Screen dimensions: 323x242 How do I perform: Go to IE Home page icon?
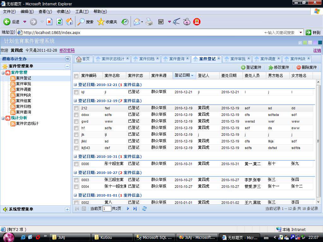[x=69, y=22]
